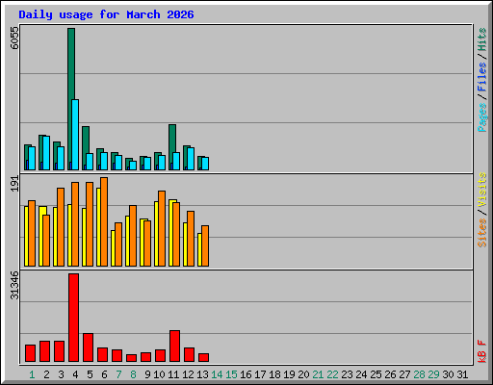Select green day 7 label
The width and height of the screenshot is (493, 385).
pyautogui.click(x=118, y=374)
